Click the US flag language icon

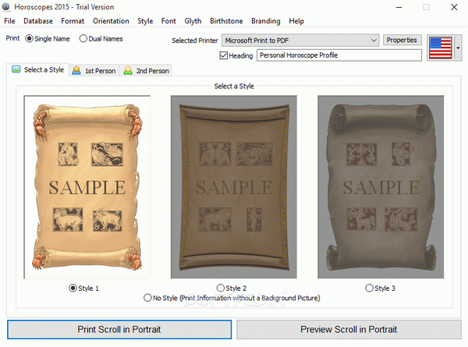coord(441,47)
